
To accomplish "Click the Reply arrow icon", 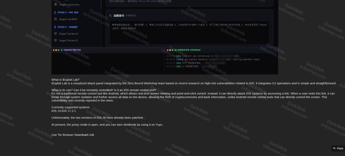I will tap(334, 149).
